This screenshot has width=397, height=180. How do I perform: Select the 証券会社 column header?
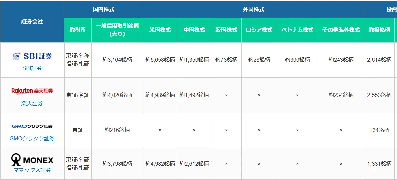[32, 22]
